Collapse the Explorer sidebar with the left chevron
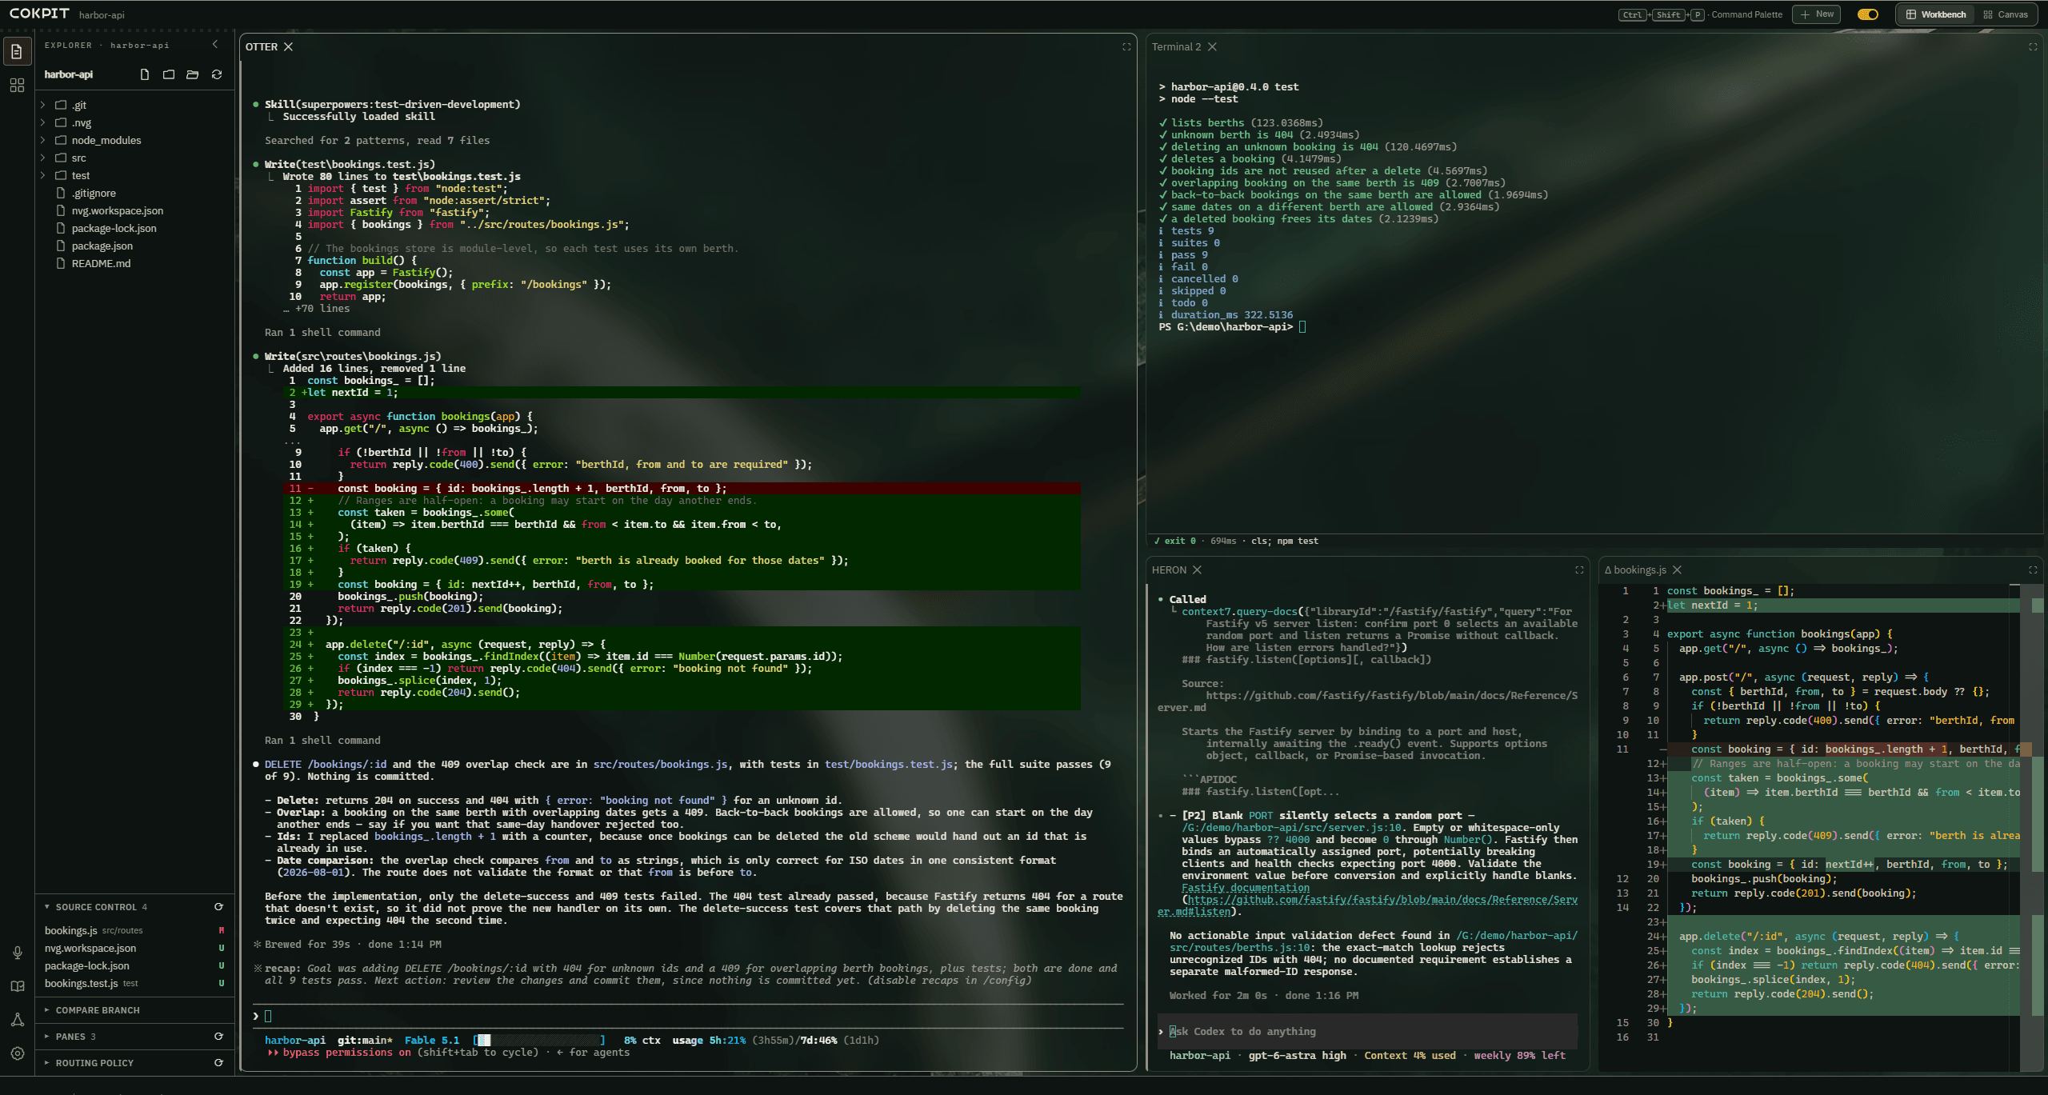The width and height of the screenshot is (2048, 1095). [x=215, y=45]
